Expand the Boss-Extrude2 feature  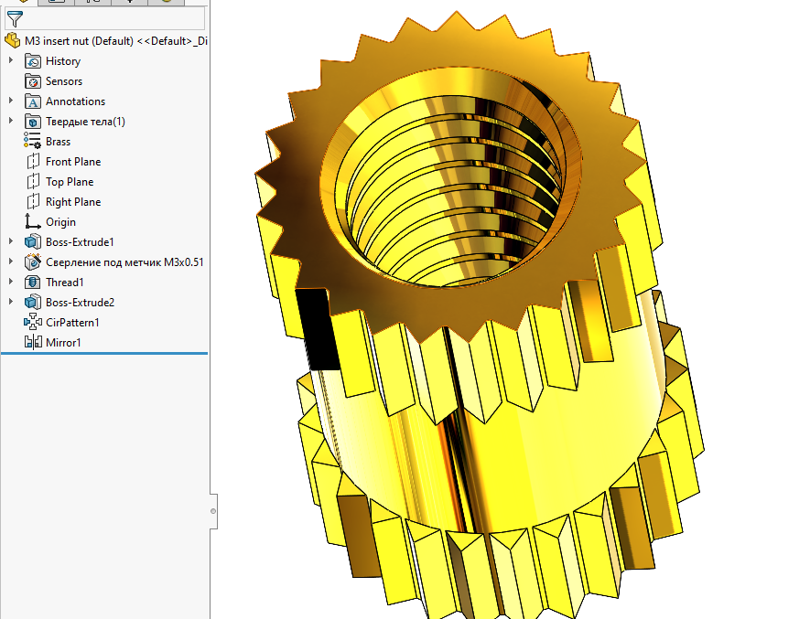pyautogui.click(x=11, y=303)
